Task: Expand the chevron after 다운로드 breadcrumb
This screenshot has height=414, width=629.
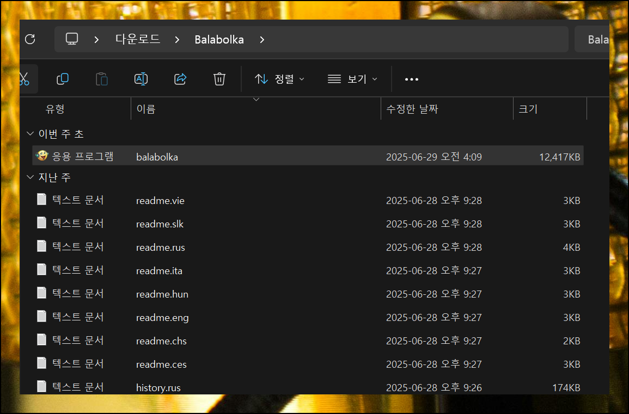Action: pos(177,39)
